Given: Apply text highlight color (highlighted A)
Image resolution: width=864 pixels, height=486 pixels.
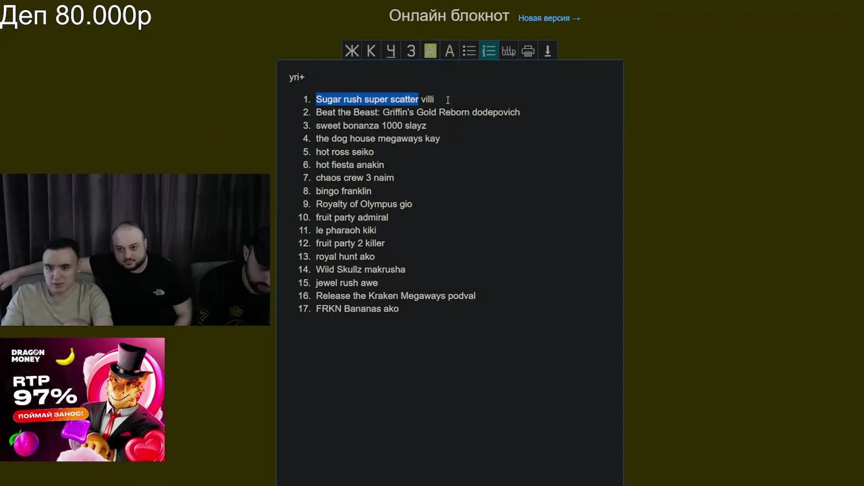Looking at the screenshot, I should [x=430, y=51].
